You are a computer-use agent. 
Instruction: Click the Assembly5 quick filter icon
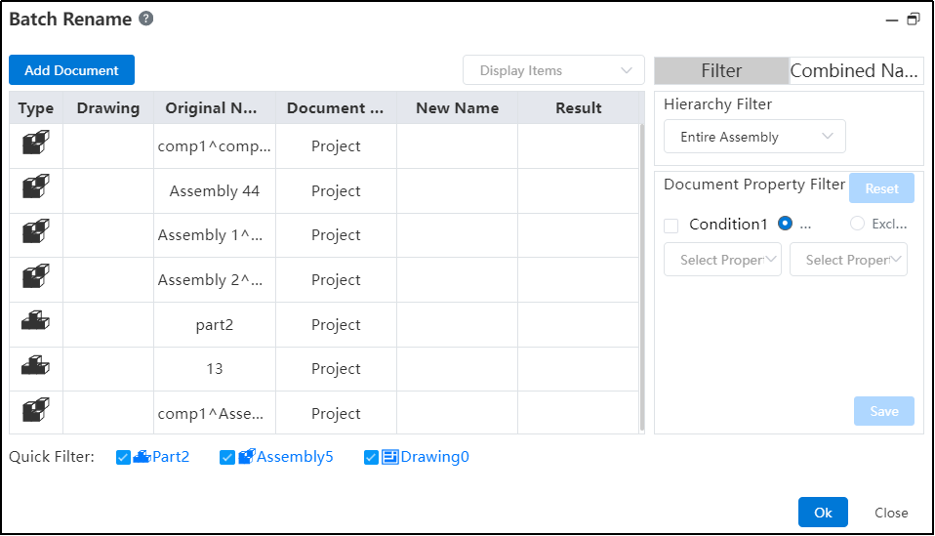(247, 457)
